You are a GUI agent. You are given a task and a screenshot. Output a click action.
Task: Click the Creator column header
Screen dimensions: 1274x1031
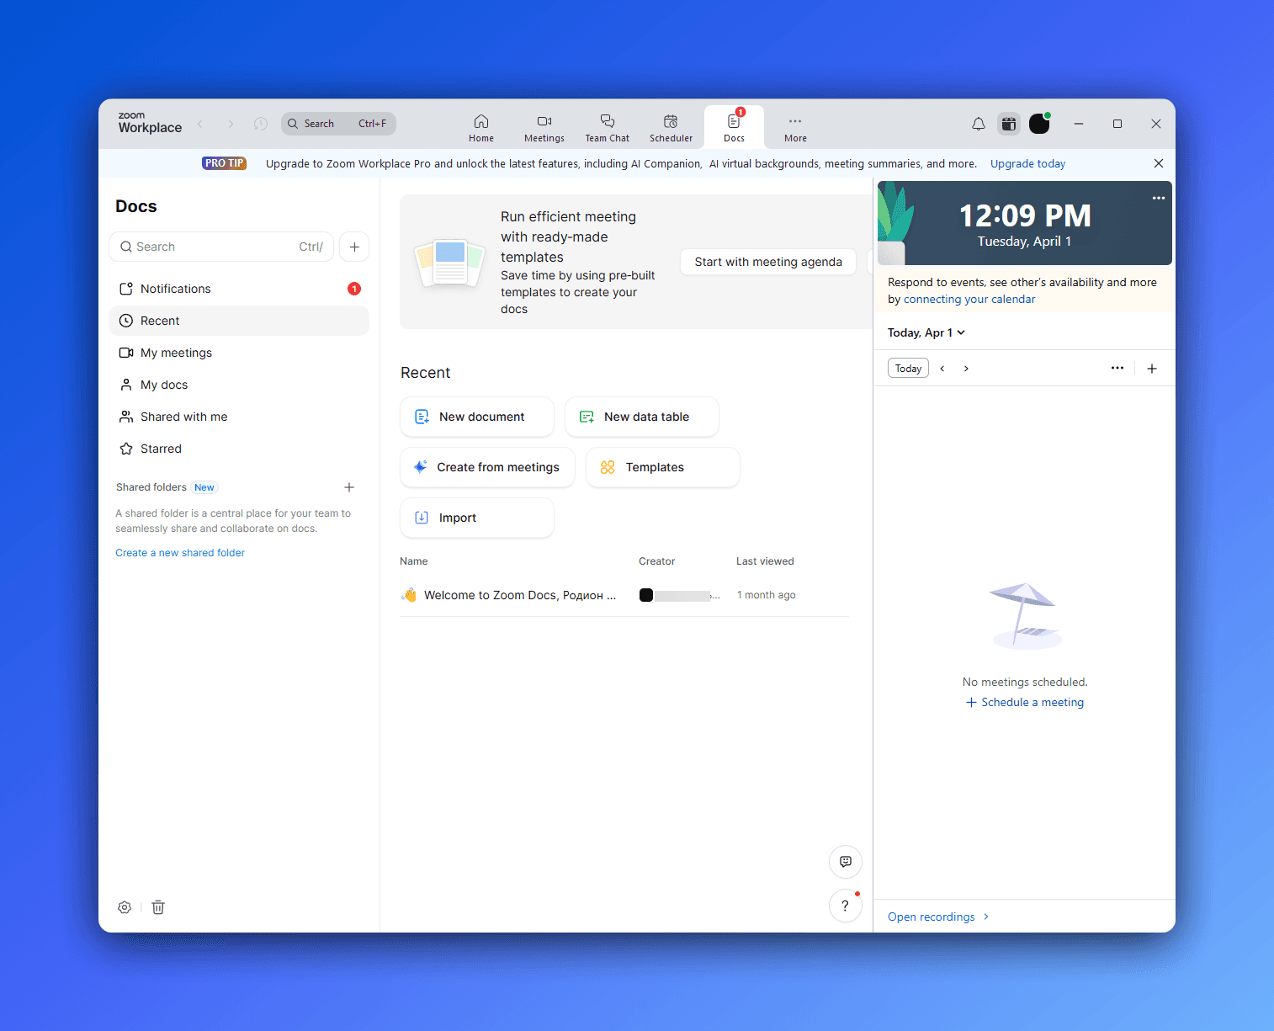[656, 561]
